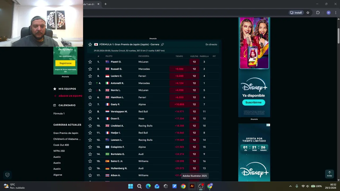Click star next to Lindblad A.

pyautogui.click(x=90, y=126)
